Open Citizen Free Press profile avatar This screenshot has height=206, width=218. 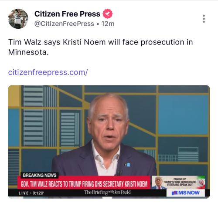18,19
